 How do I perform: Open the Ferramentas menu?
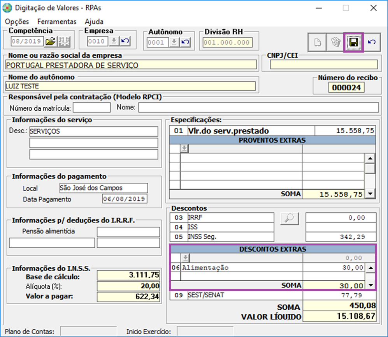(57, 21)
